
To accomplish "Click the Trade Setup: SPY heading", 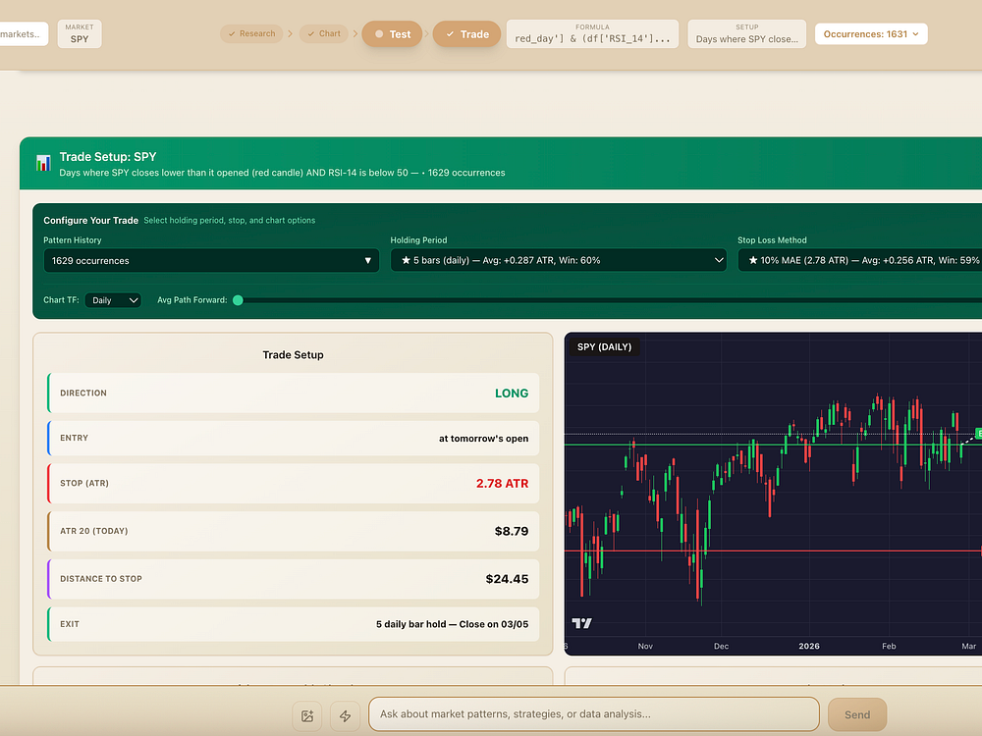I will pyautogui.click(x=108, y=156).
